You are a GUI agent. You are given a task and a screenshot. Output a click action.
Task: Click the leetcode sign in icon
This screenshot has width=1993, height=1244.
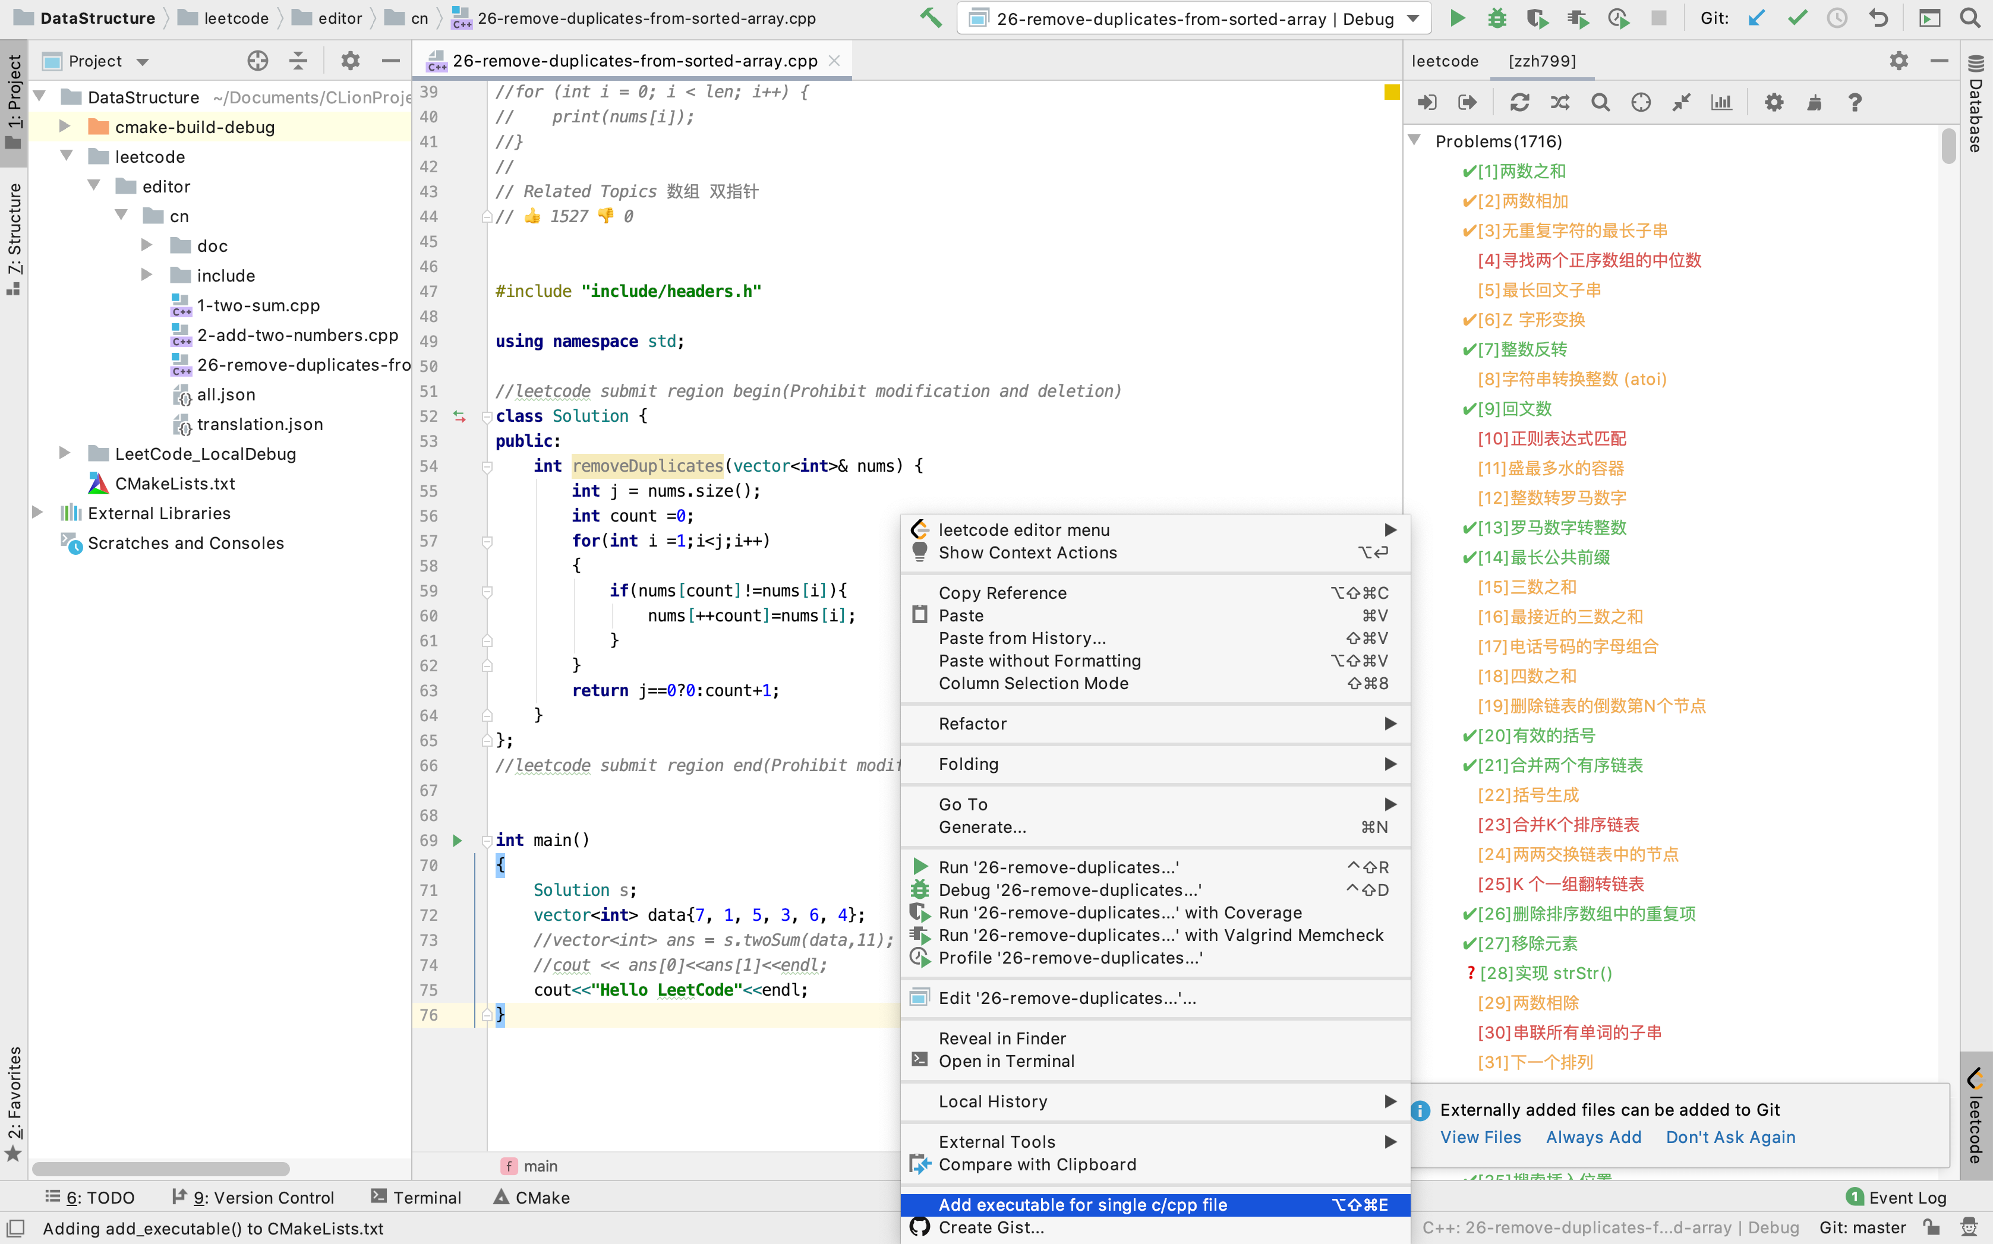(1427, 102)
